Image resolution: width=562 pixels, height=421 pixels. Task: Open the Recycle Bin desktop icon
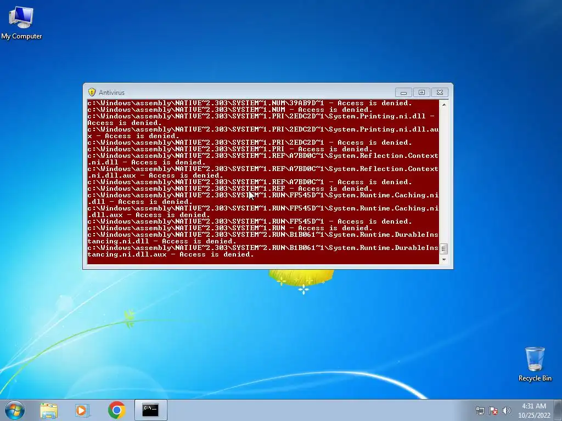click(535, 364)
